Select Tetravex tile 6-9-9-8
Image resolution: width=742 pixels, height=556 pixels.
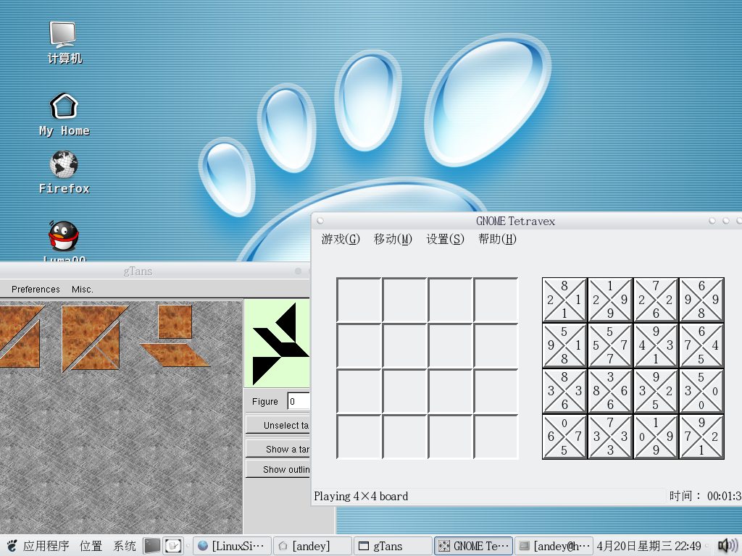[701, 300]
